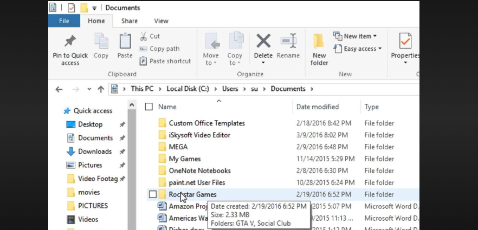Click Users in the address bar path

(x=230, y=89)
